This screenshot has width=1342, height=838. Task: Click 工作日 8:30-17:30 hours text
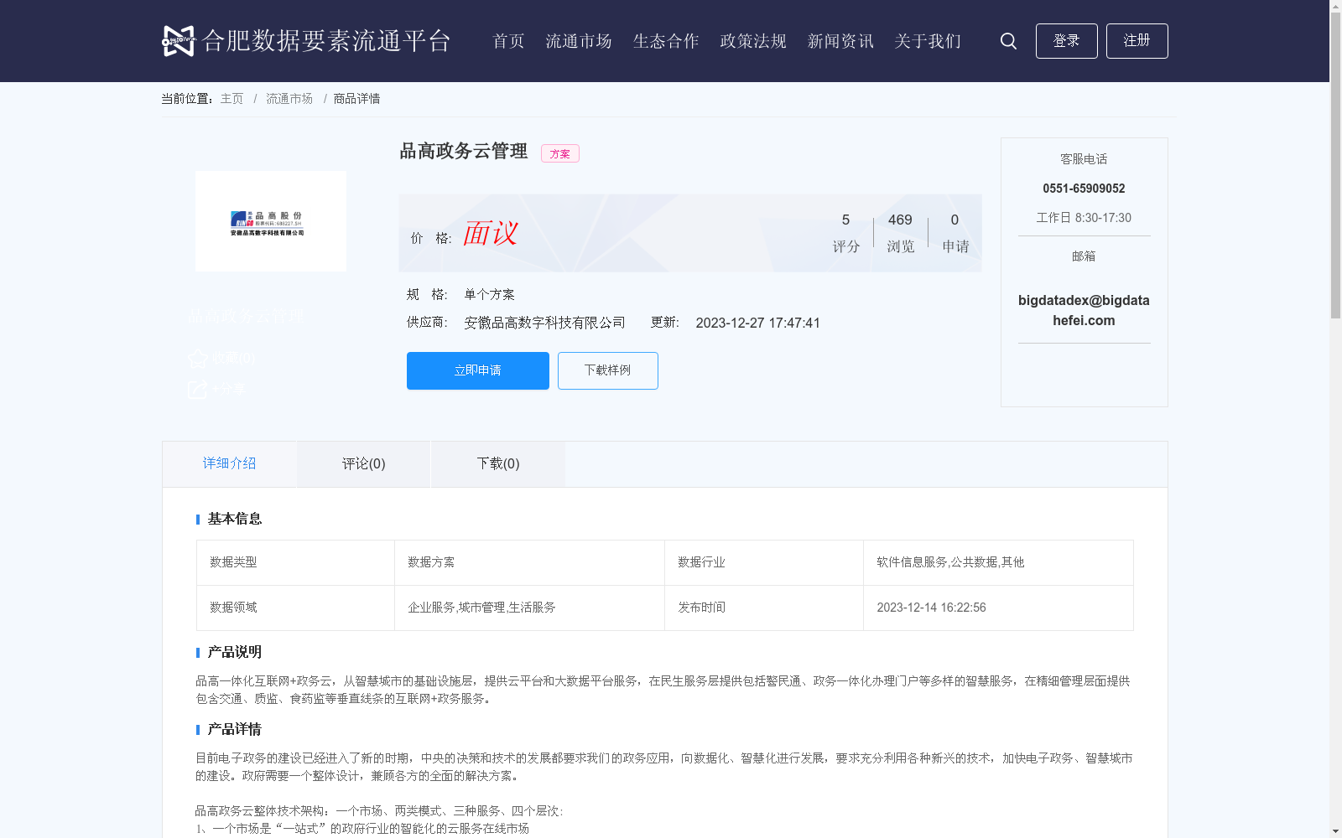point(1084,218)
